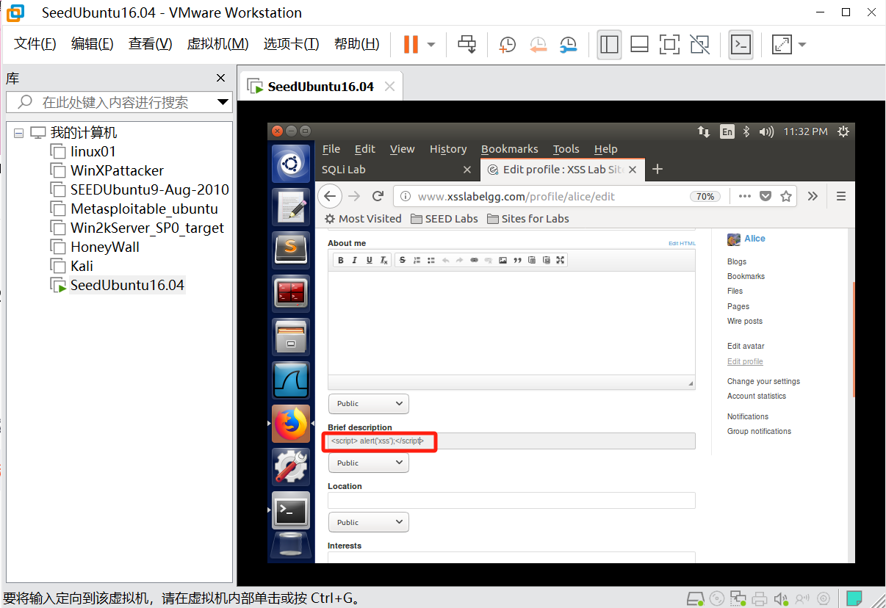Launch Wireshark from the Ubuntu dock
886x608 pixels.
[x=291, y=380]
